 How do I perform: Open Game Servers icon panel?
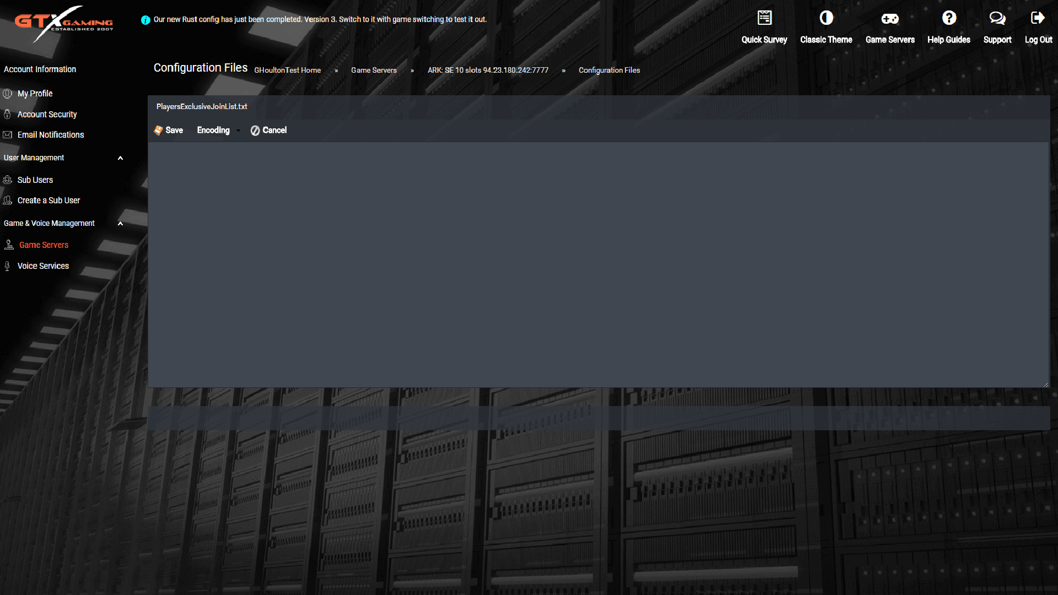(889, 26)
